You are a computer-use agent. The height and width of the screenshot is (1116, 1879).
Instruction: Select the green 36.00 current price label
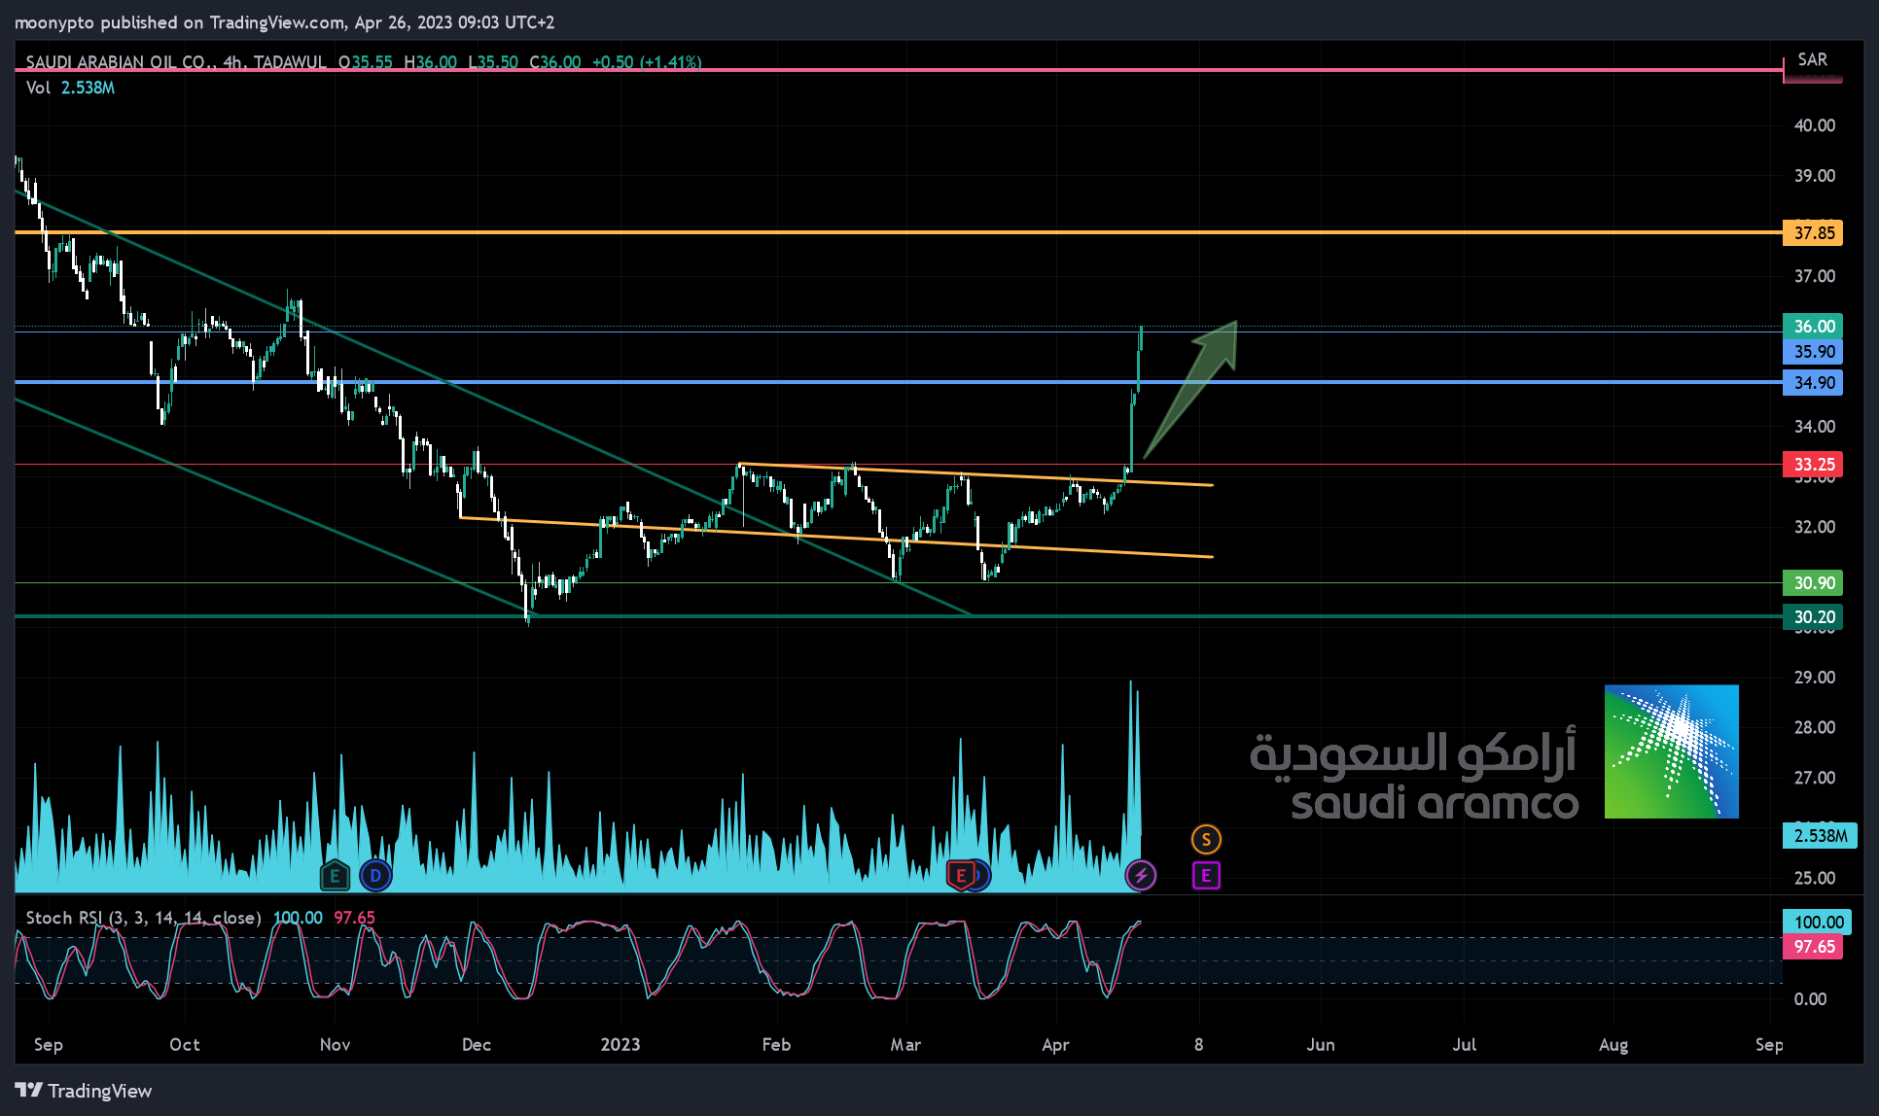click(x=1813, y=327)
